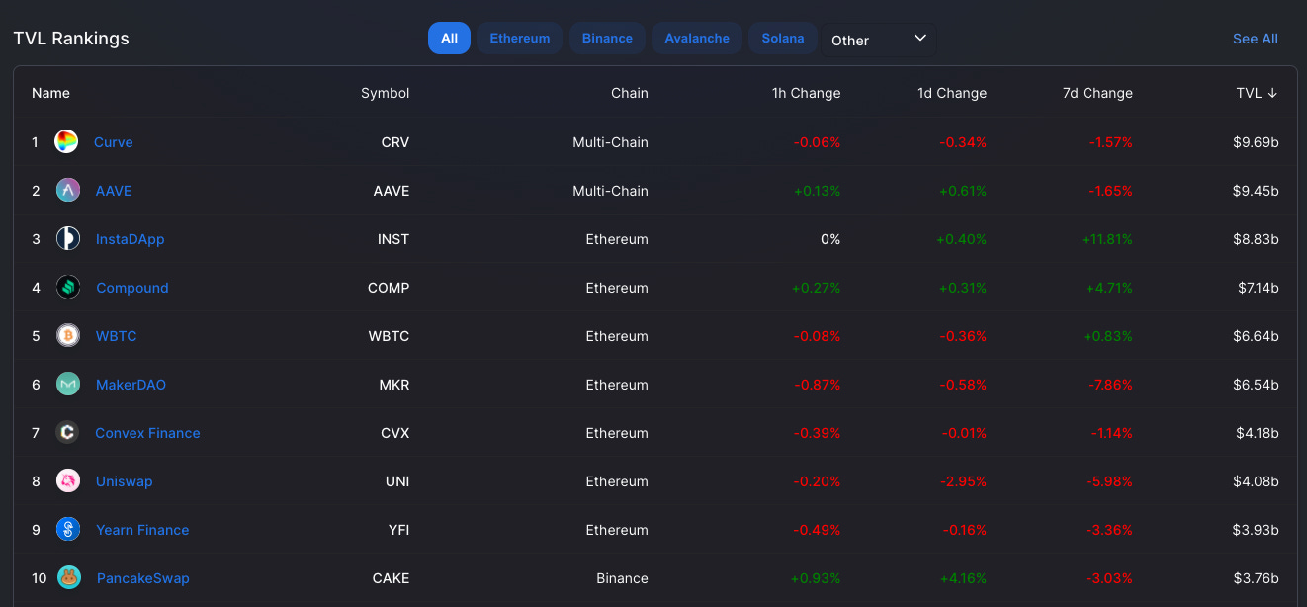Click the Binance chain cell for PancakeSwap

pyautogui.click(x=622, y=578)
